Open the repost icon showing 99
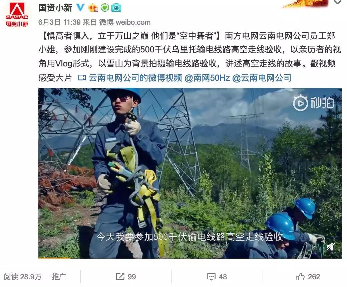Viewport: 347px width, 287px height. click(126, 277)
